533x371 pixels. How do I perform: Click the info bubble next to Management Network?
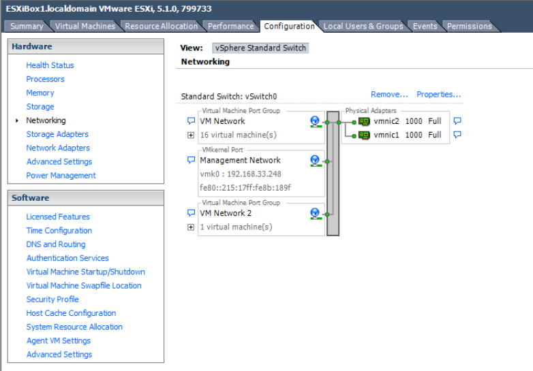[x=191, y=161]
